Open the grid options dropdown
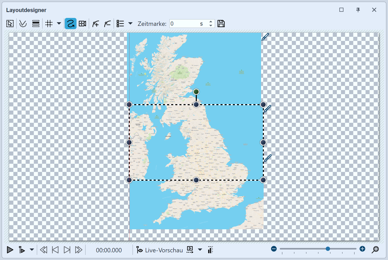This screenshot has width=388, height=260. tap(59, 24)
